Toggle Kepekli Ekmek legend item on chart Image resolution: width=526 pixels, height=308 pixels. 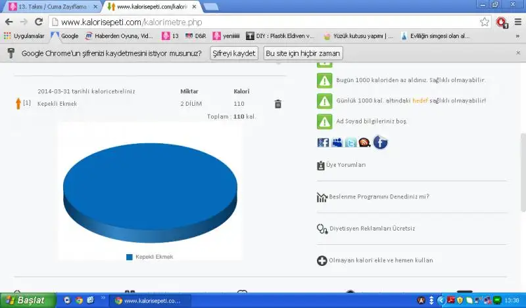pos(150,257)
